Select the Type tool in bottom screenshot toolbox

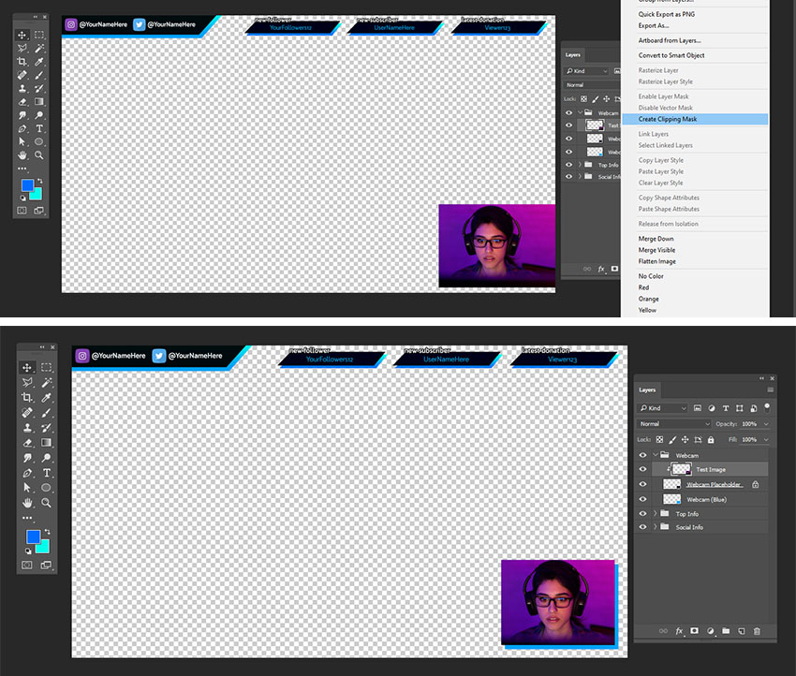point(46,473)
